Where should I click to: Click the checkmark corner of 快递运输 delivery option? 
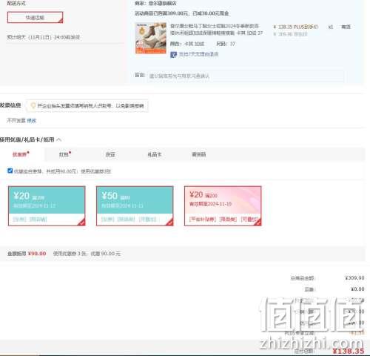click(61, 21)
